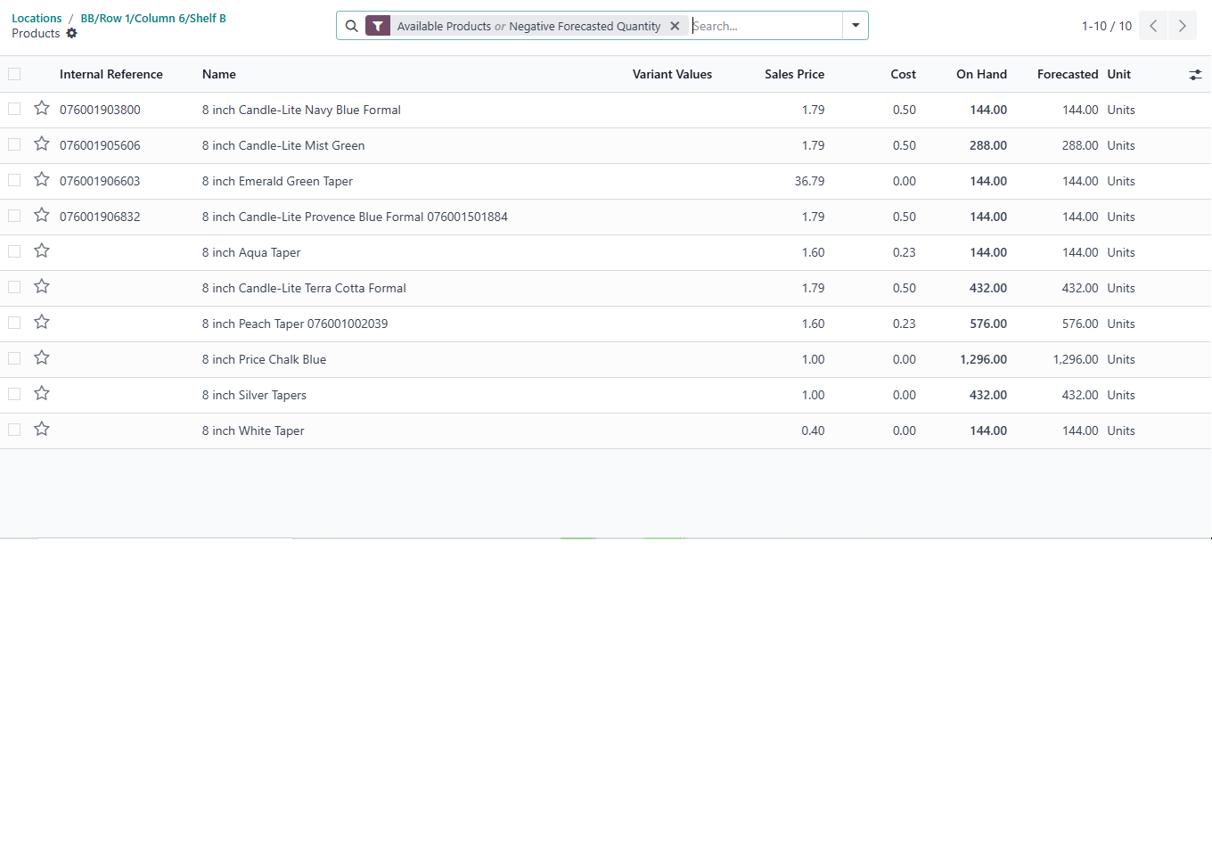The image size is (1212, 861).
Task: Click the previous page arrow
Action: coord(1152,25)
